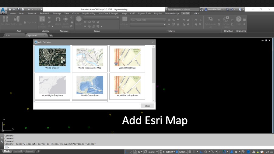The width and height of the screenshot is (274, 154).
Task: Open the Map Drafting ribbon tab
Action: [x=89, y=13]
